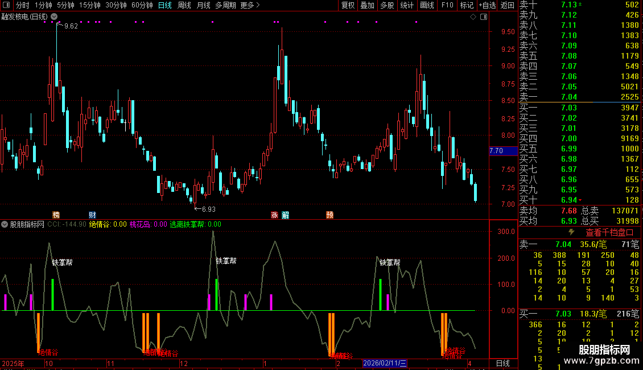Select the 1分钟 period
Image resolution: width=643 pixels, height=370 pixels.
[43, 5]
